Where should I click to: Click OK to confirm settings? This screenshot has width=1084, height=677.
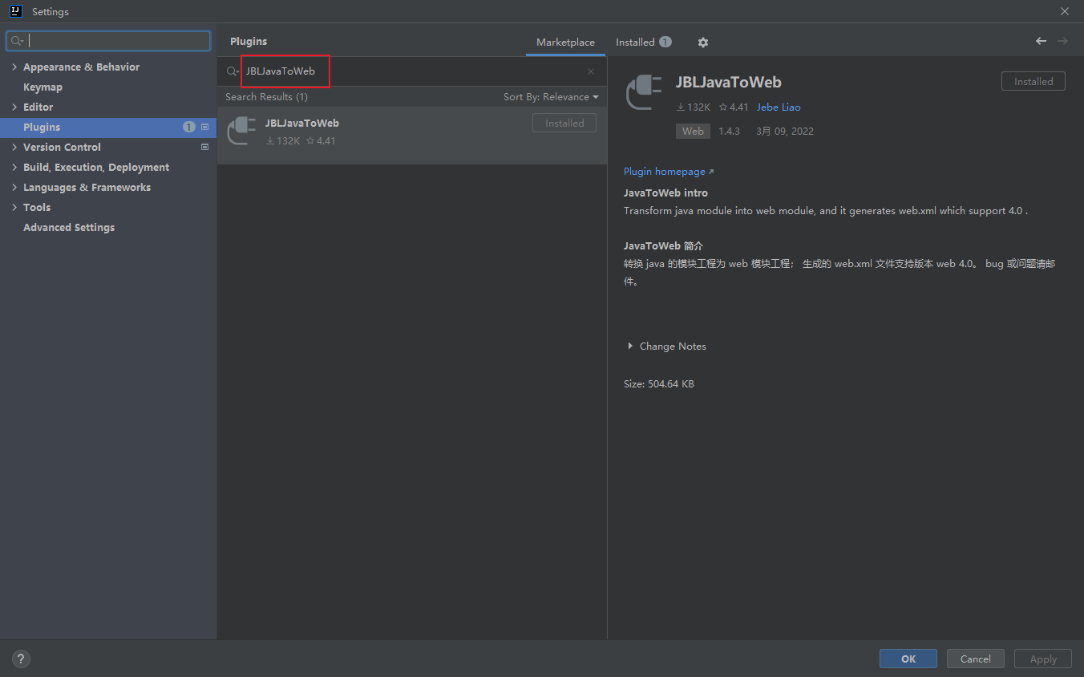click(908, 659)
